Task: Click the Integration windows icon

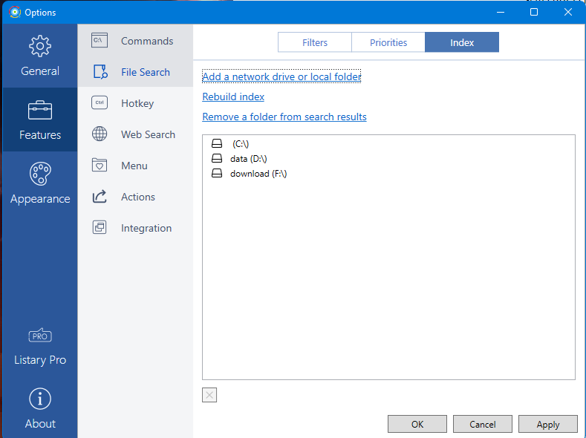Action: pos(100,227)
